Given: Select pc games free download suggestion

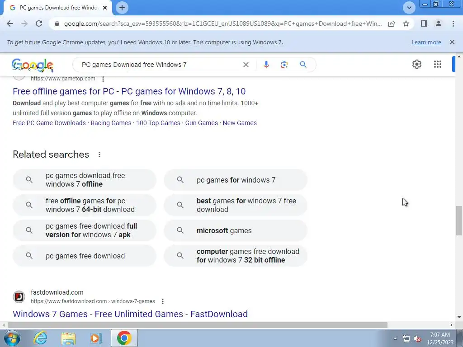Looking at the screenshot, I should tap(85, 256).
